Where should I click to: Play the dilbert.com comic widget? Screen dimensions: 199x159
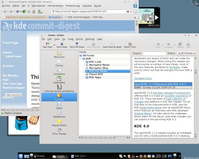(157, 18)
